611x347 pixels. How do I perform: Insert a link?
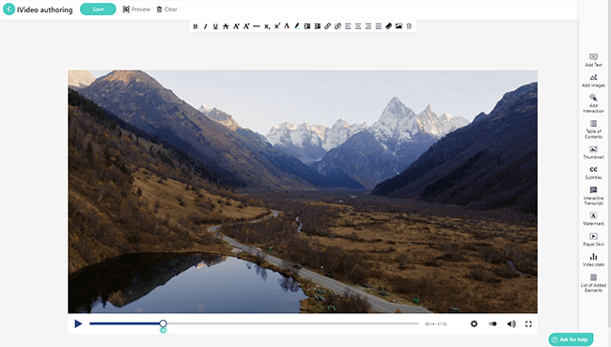[x=328, y=26]
